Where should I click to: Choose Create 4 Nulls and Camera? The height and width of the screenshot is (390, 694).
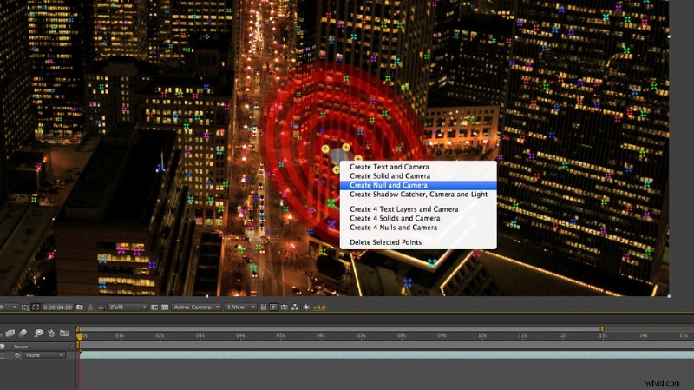click(393, 228)
